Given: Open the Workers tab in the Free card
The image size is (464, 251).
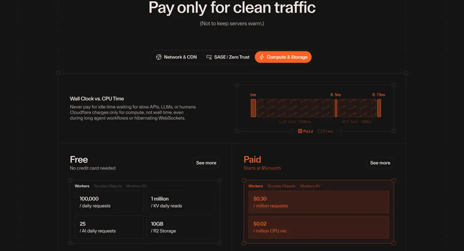Looking at the screenshot, I should tap(82, 186).
